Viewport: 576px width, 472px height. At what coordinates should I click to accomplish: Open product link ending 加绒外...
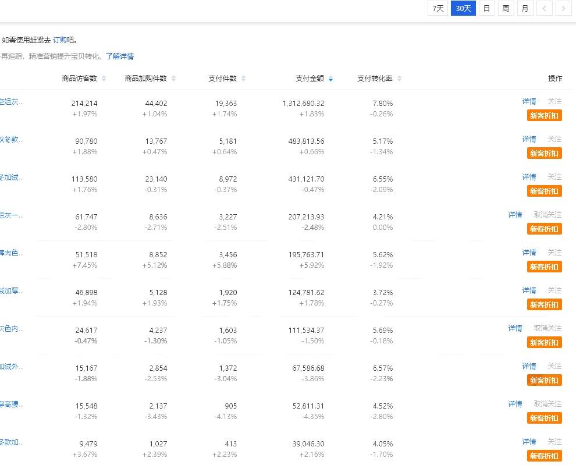coord(12,367)
